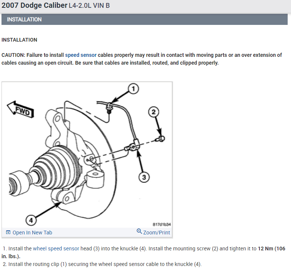291x276 pixels.
Task: Click the 12 Nm torque specification text
Action: 266,249
